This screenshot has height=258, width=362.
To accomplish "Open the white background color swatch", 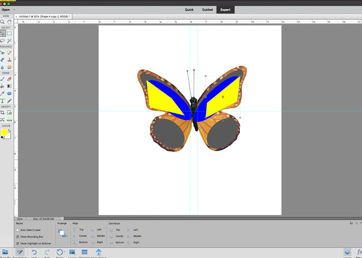I will (8, 137).
